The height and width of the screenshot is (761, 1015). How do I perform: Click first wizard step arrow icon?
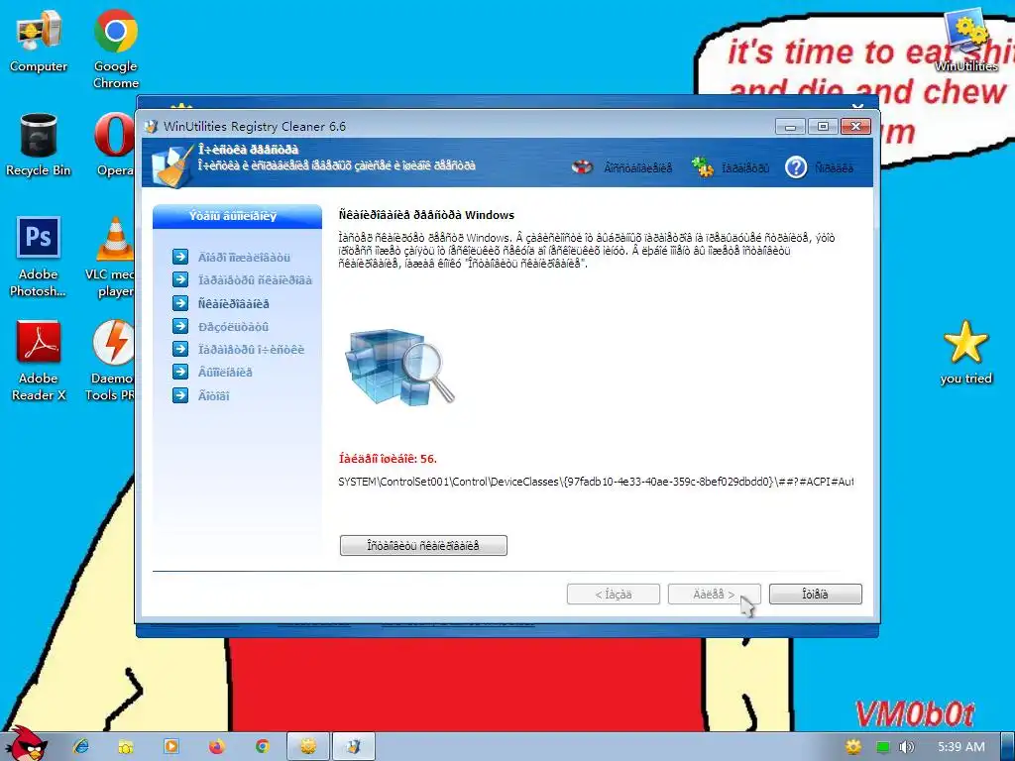coord(180,257)
